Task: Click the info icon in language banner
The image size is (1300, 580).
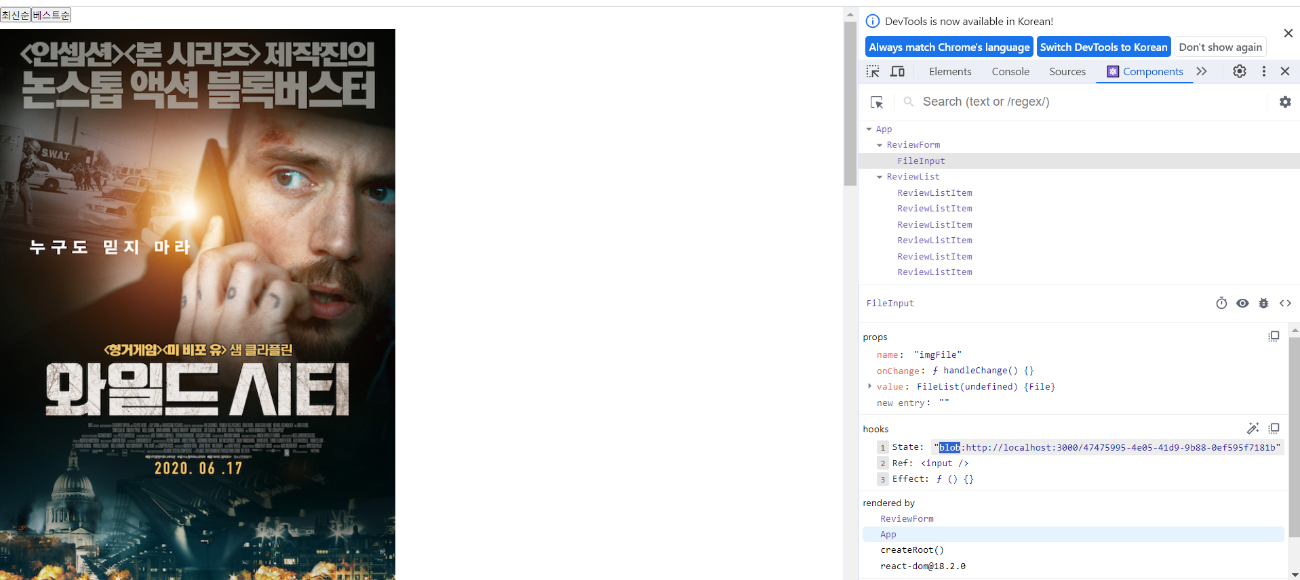Action: 873,21
